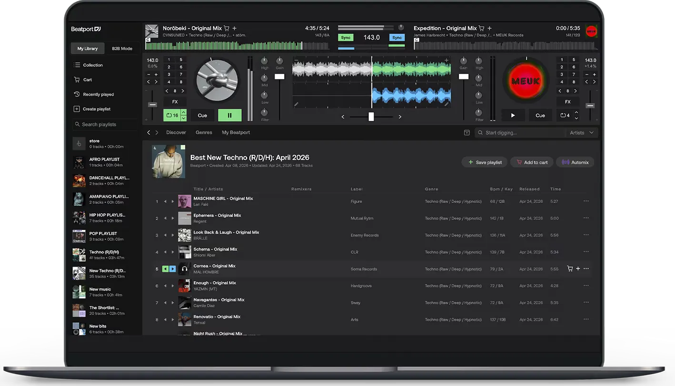
Task: Preview Cornea with headphones icon
Action: pos(185,269)
